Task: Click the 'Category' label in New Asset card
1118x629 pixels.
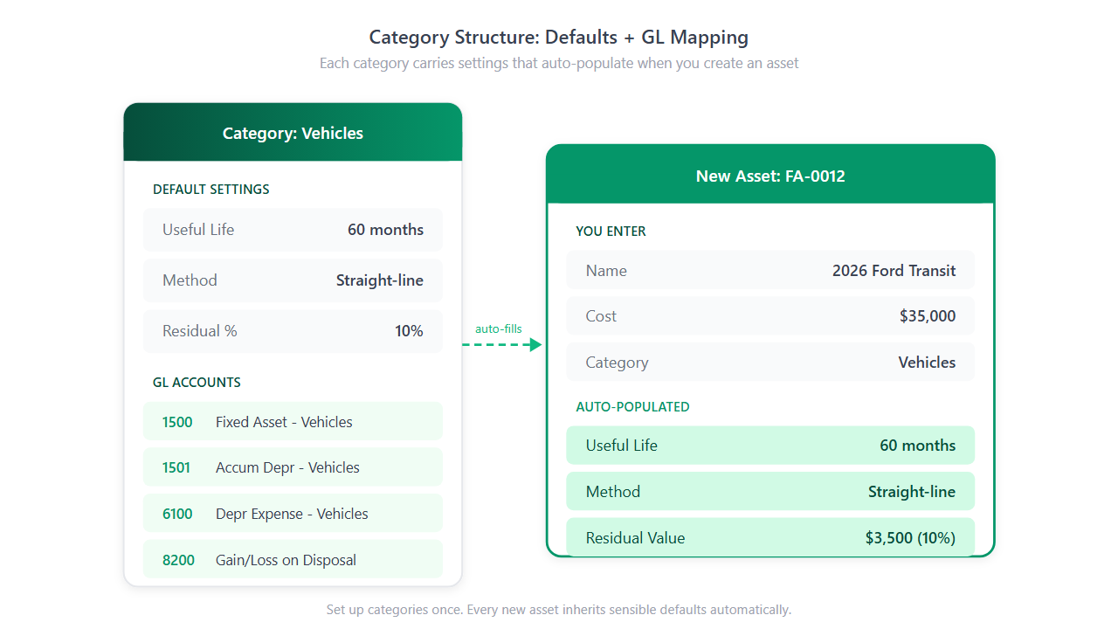Action: [617, 363]
